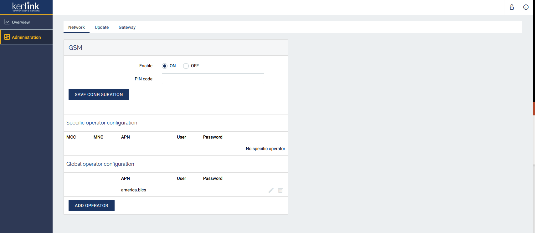The width and height of the screenshot is (535, 233).
Task: Disable GSM by selecting OFF
Action: [186, 66]
